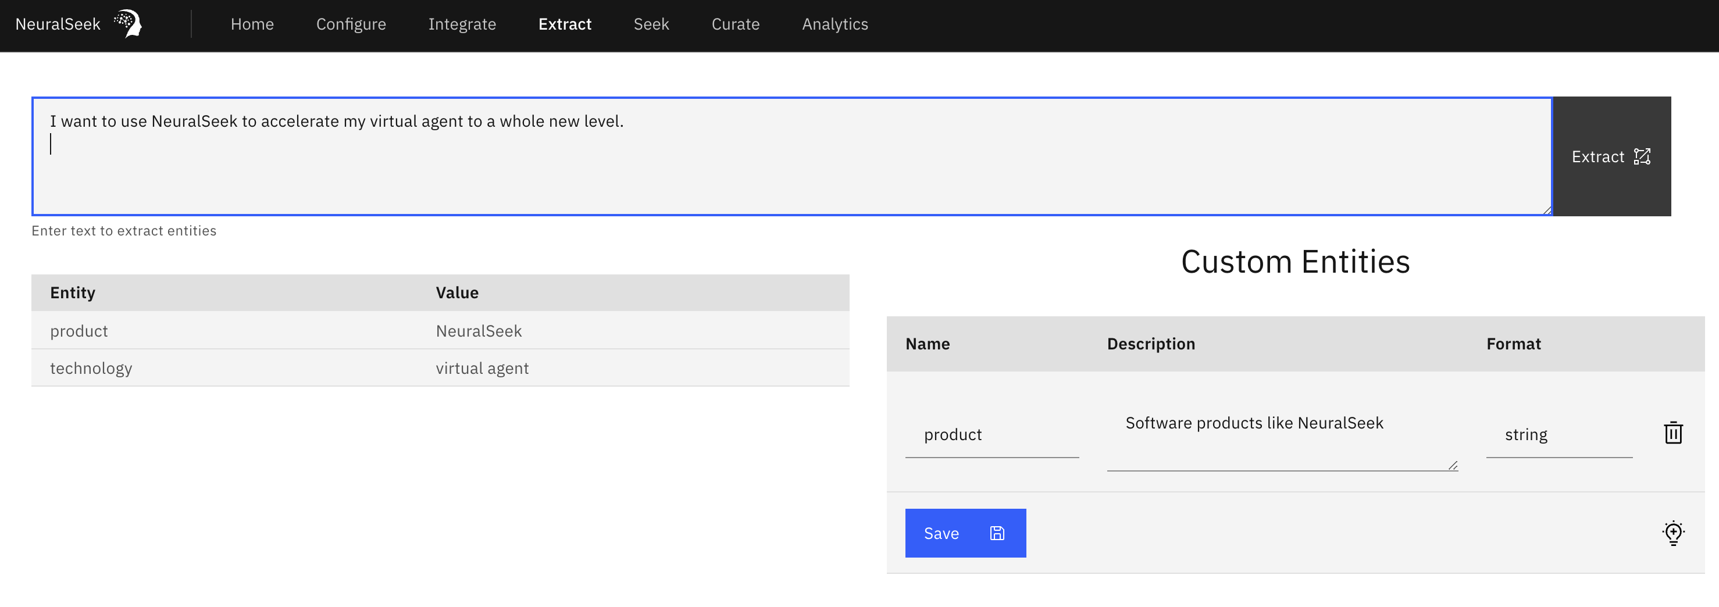The height and width of the screenshot is (607, 1719).
Task: Select the virtual agent value cell
Action: coord(482,368)
